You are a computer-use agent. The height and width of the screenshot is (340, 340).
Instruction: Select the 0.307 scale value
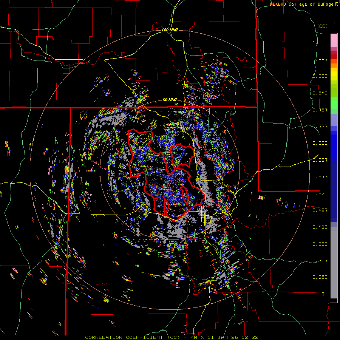tap(320, 261)
